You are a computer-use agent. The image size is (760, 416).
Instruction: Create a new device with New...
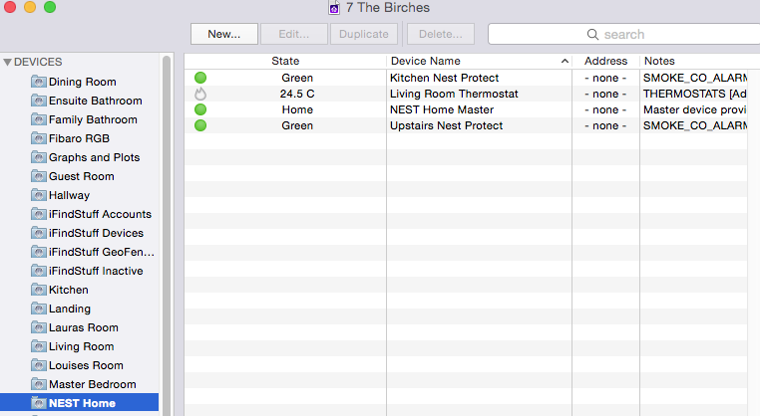coord(224,34)
